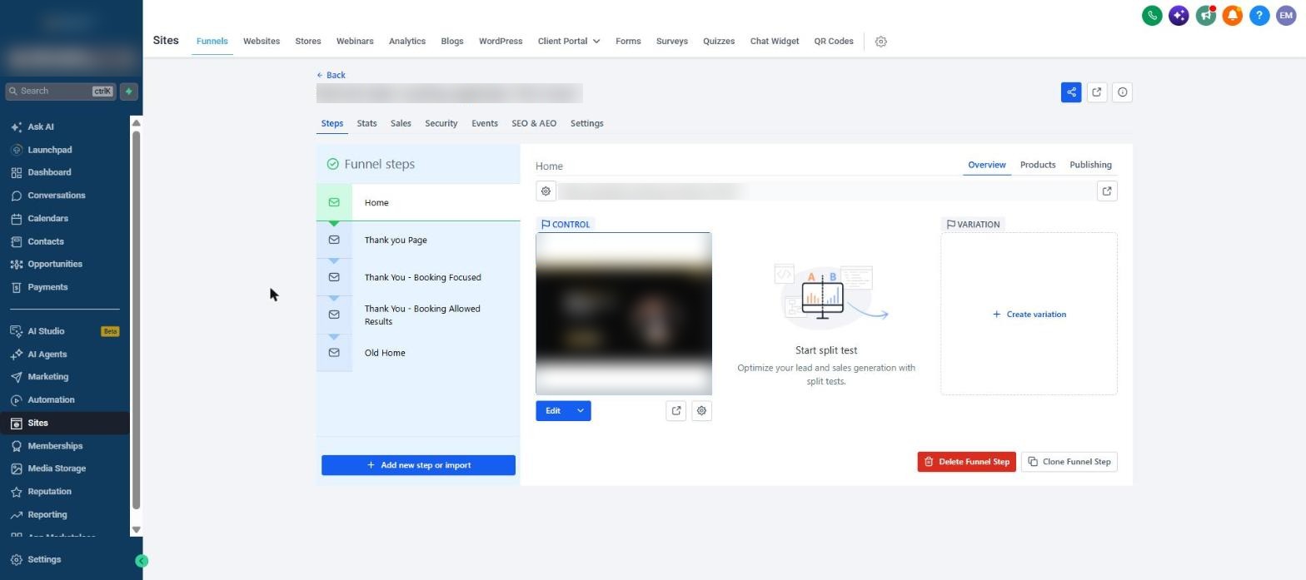The height and width of the screenshot is (580, 1306).
Task: Click the Delete Funnel Step button
Action: [x=966, y=462]
